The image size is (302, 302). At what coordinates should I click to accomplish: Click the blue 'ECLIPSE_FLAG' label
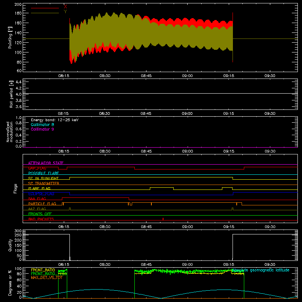[x=41, y=194]
